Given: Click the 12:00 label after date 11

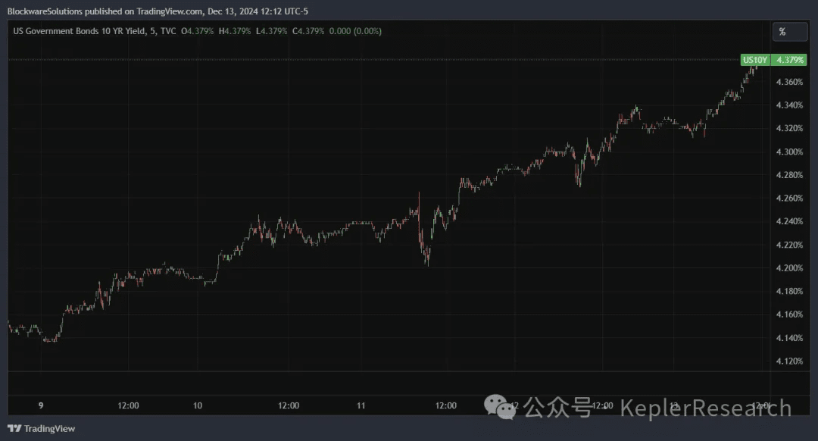Looking at the screenshot, I should point(446,405).
